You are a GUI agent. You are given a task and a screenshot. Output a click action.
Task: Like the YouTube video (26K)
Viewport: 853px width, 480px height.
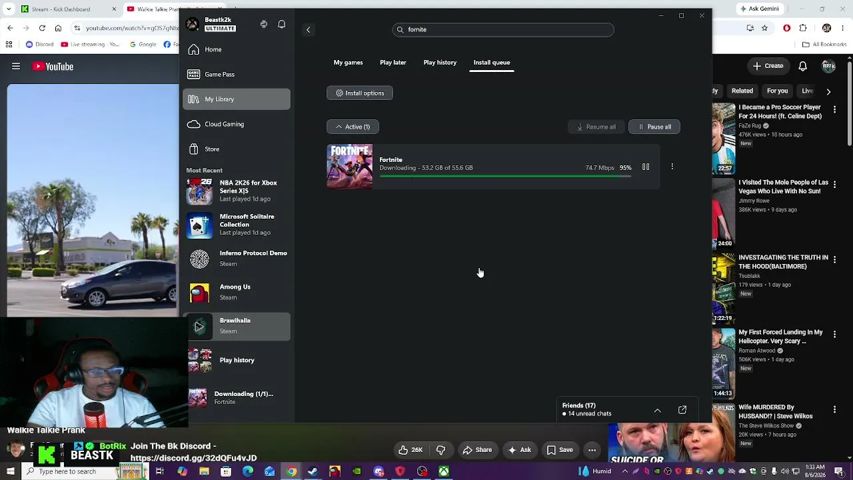click(x=411, y=450)
